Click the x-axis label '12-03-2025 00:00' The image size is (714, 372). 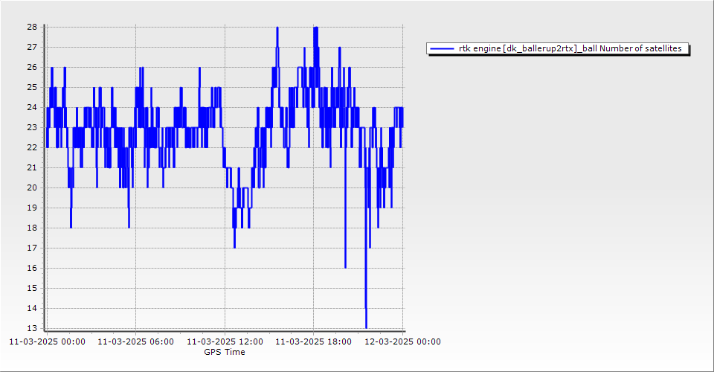[402, 341]
